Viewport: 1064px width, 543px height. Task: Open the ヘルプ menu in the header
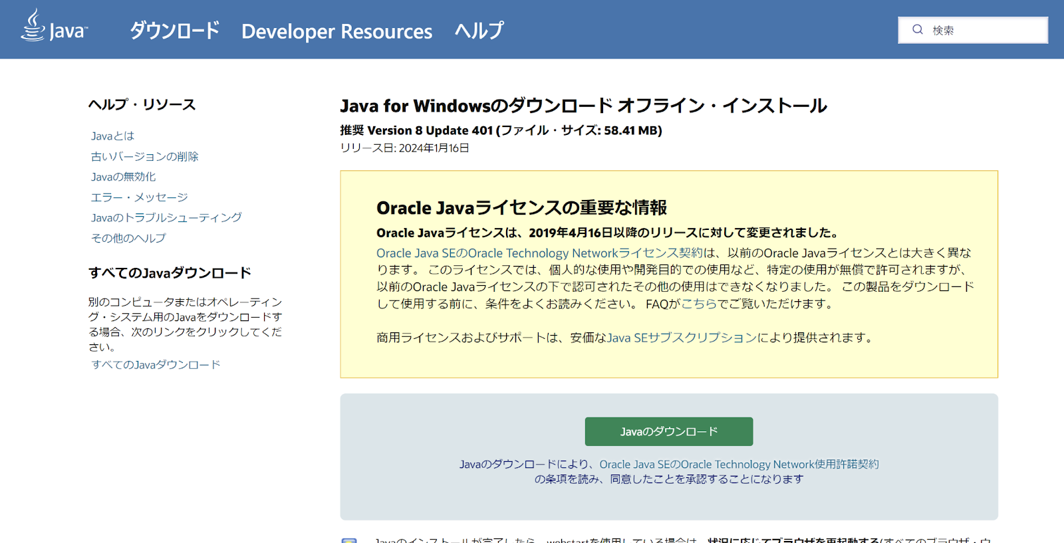(x=479, y=31)
